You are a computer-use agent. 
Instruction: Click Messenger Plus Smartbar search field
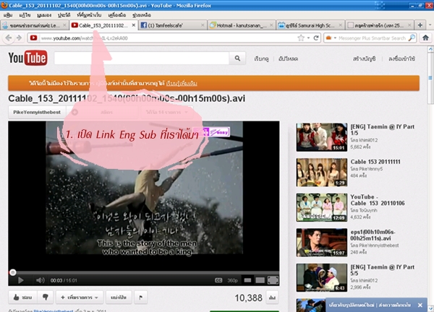[372, 38]
